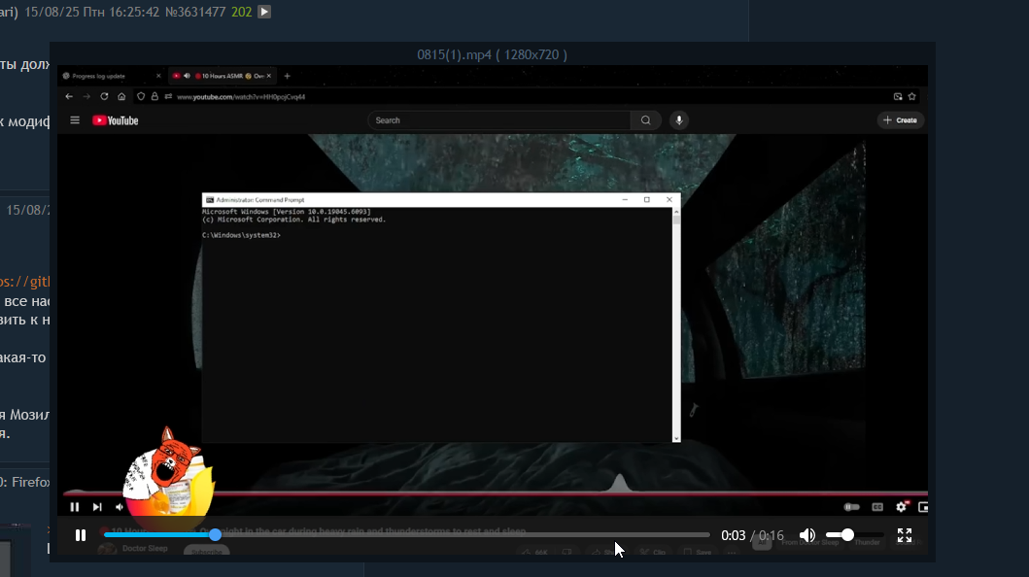Screen dimensions: 1029x577
Task: Open picture-in-picture icon in address bar
Action: pyautogui.click(x=898, y=96)
